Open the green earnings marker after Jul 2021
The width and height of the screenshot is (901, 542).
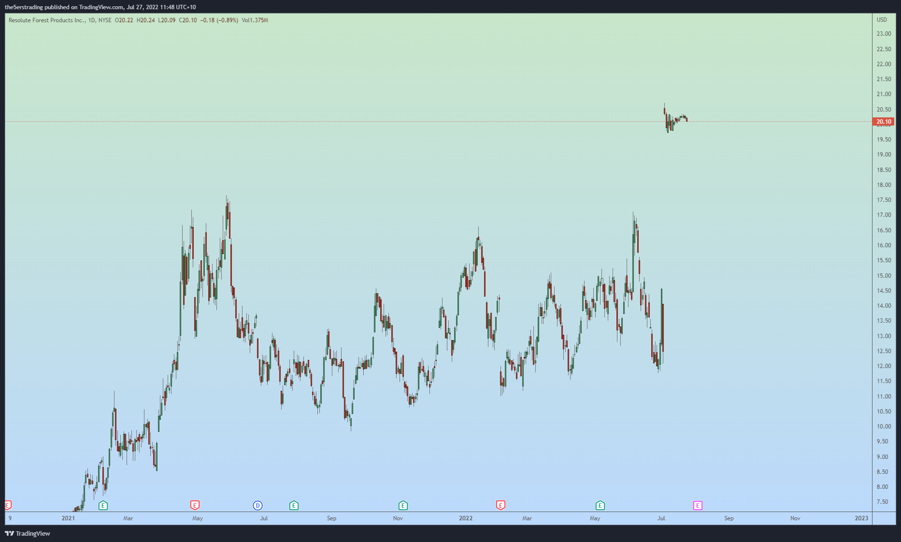click(x=294, y=505)
